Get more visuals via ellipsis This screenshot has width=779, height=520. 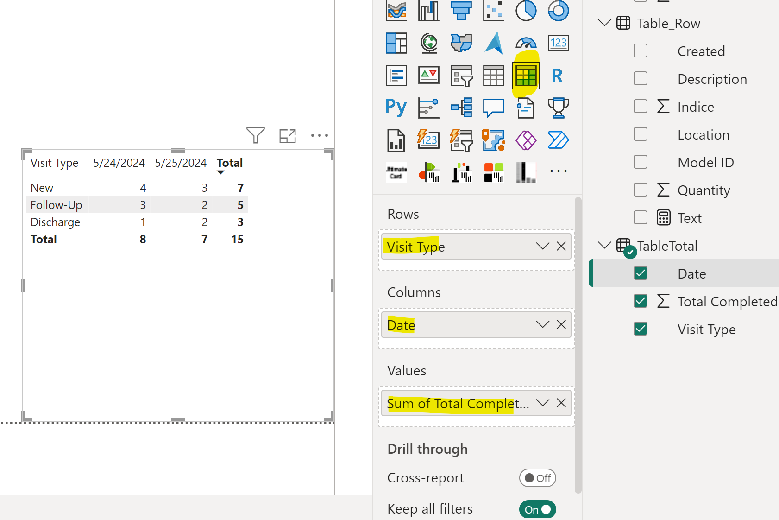(x=559, y=171)
